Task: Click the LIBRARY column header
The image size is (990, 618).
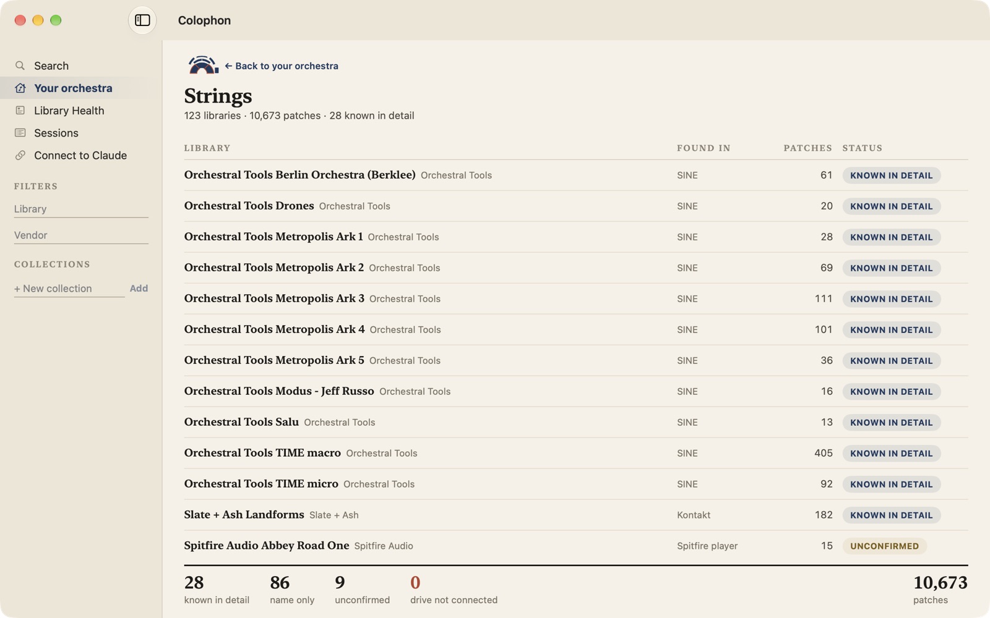Action: point(207,148)
